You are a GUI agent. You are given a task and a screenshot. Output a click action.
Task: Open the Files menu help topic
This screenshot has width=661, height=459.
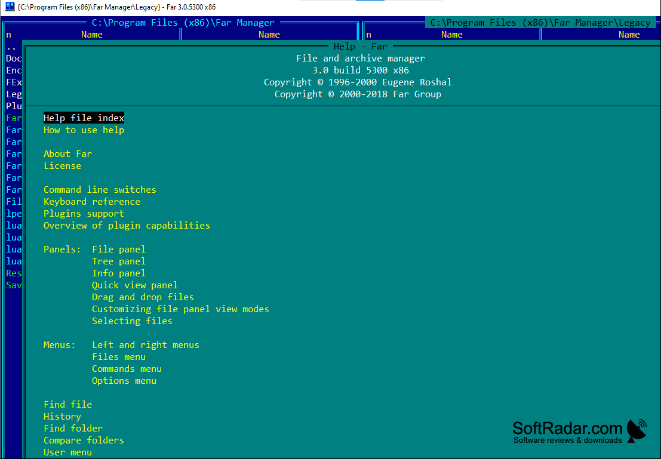tap(119, 357)
